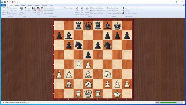Click the undo arrow in the quick access toolbar
Viewport: 186px width, 105px height.
pos(7,2)
